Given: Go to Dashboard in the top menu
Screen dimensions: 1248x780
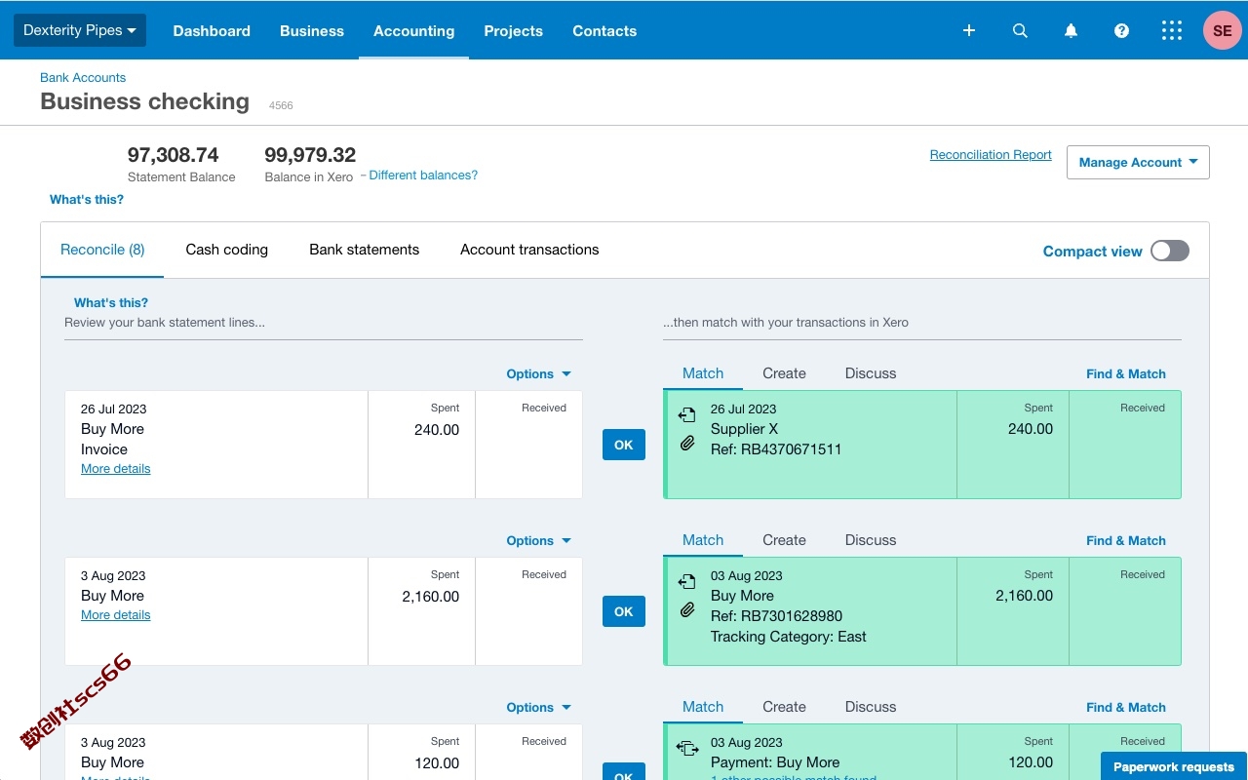Looking at the screenshot, I should click(x=212, y=30).
